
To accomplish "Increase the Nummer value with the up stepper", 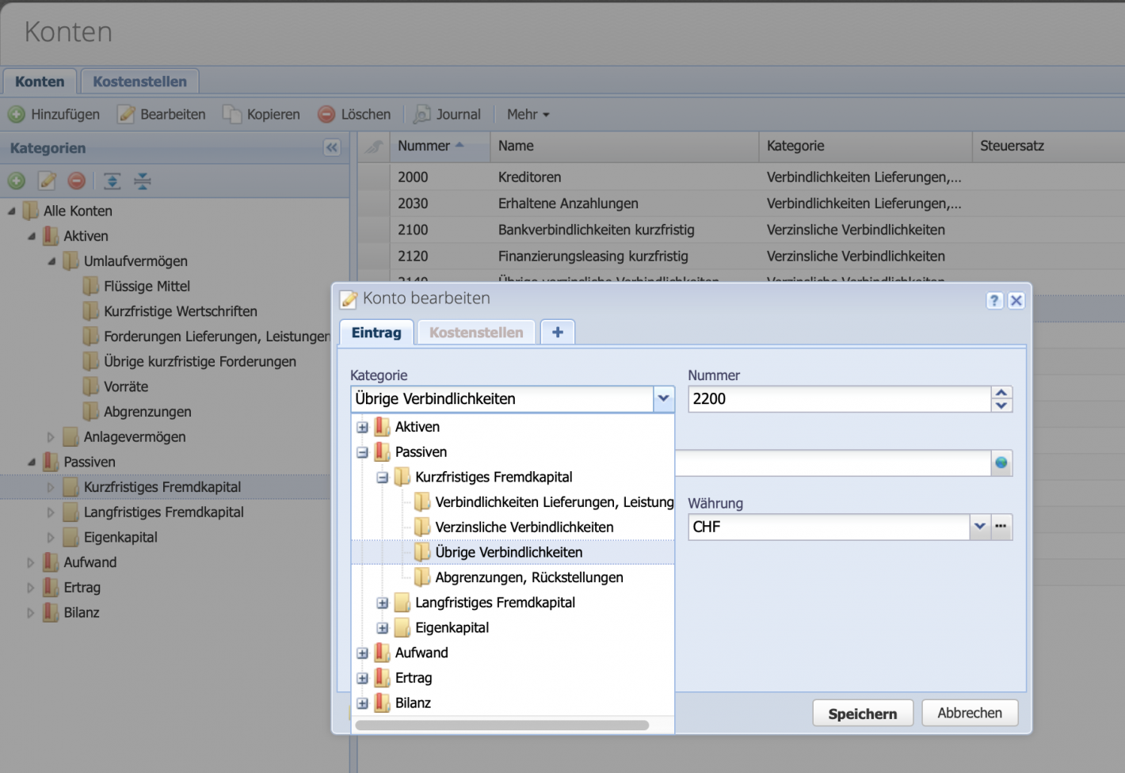I will (x=1001, y=394).
